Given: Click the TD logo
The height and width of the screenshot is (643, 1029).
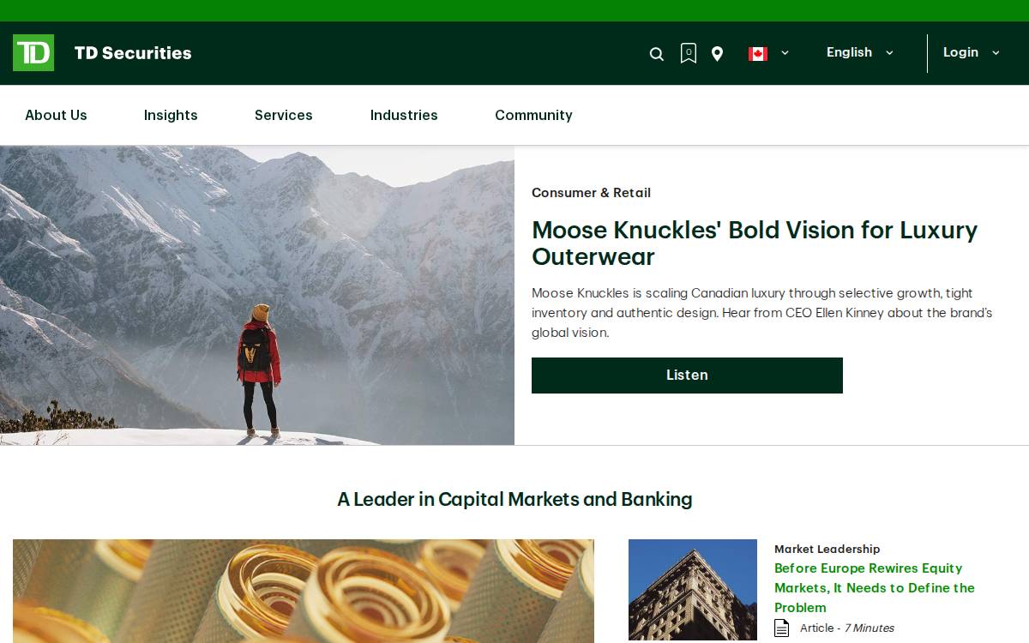Looking at the screenshot, I should 33,53.
